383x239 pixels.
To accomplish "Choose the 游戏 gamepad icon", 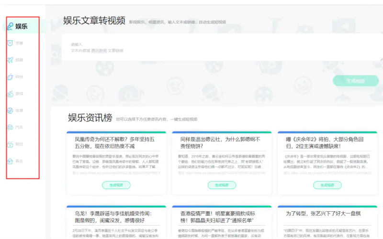I will tap(10, 94).
